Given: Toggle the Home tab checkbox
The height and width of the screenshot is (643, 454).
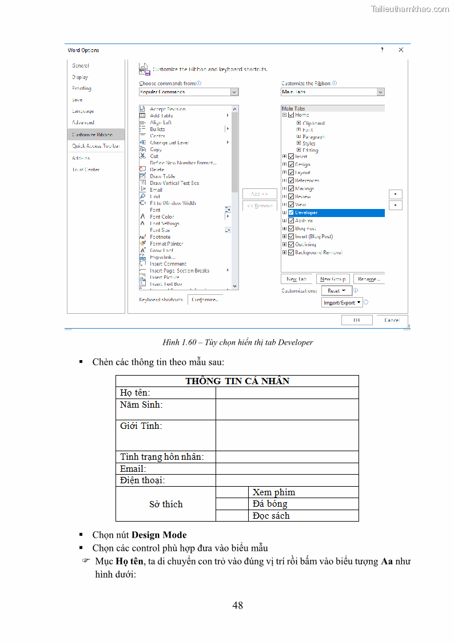Looking at the screenshot, I should pos(291,115).
